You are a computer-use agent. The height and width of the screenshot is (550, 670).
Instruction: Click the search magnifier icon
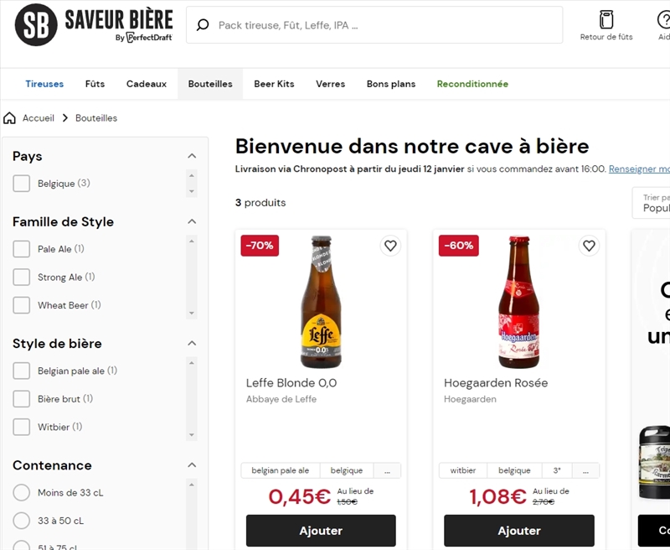[x=203, y=25]
